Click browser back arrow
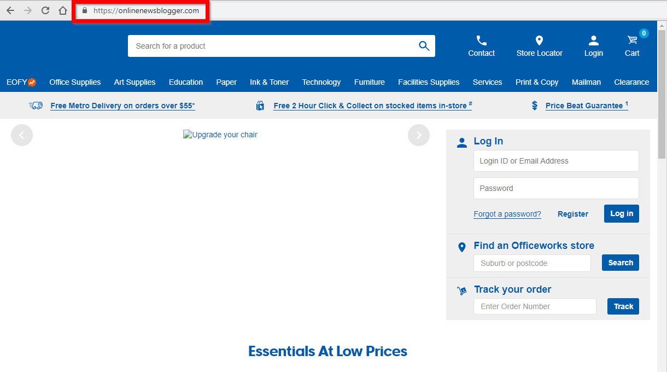 click(x=10, y=10)
